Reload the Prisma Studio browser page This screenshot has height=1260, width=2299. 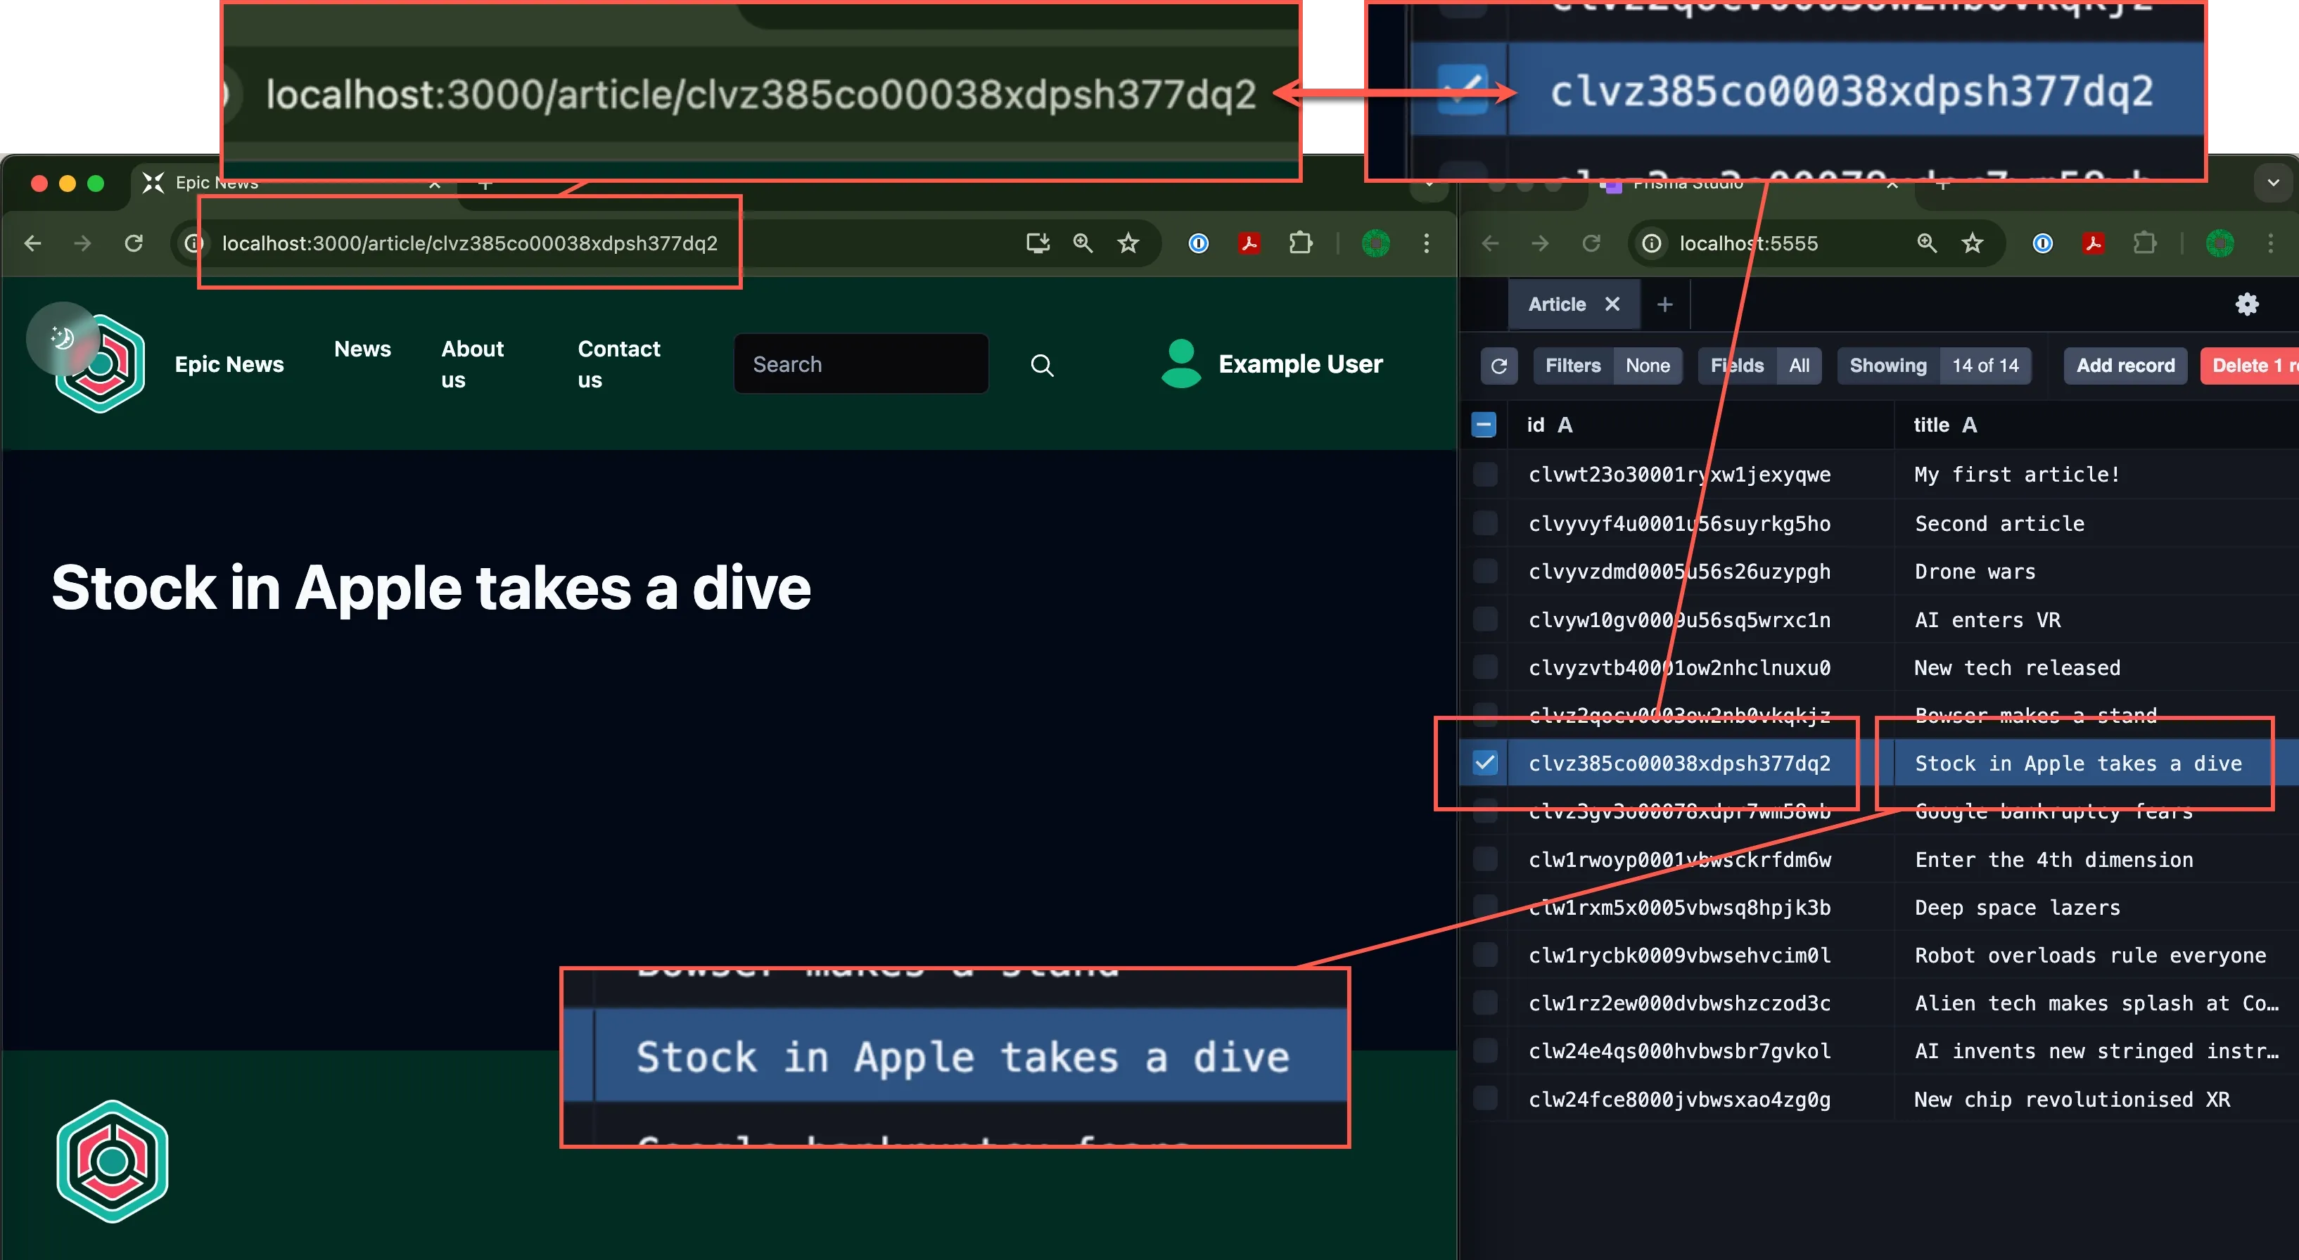tap(1591, 243)
